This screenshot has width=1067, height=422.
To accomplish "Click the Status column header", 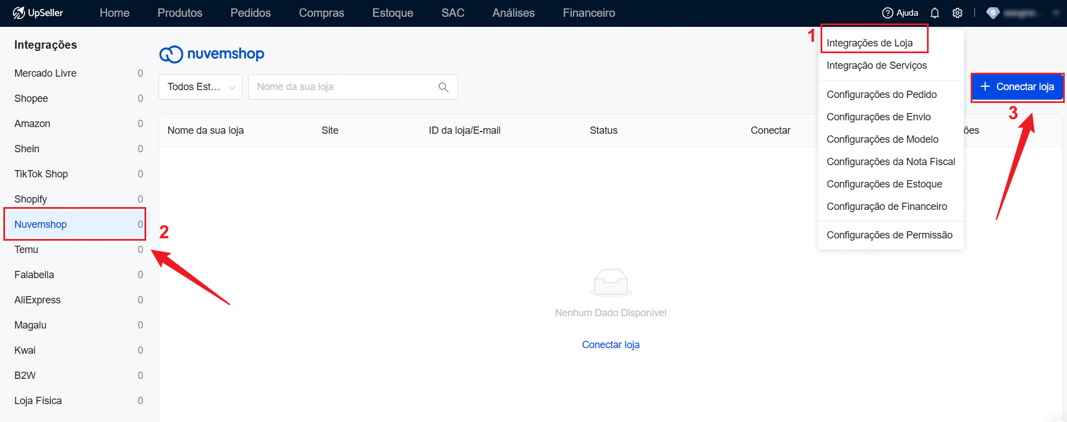I will tap(603, 130).
